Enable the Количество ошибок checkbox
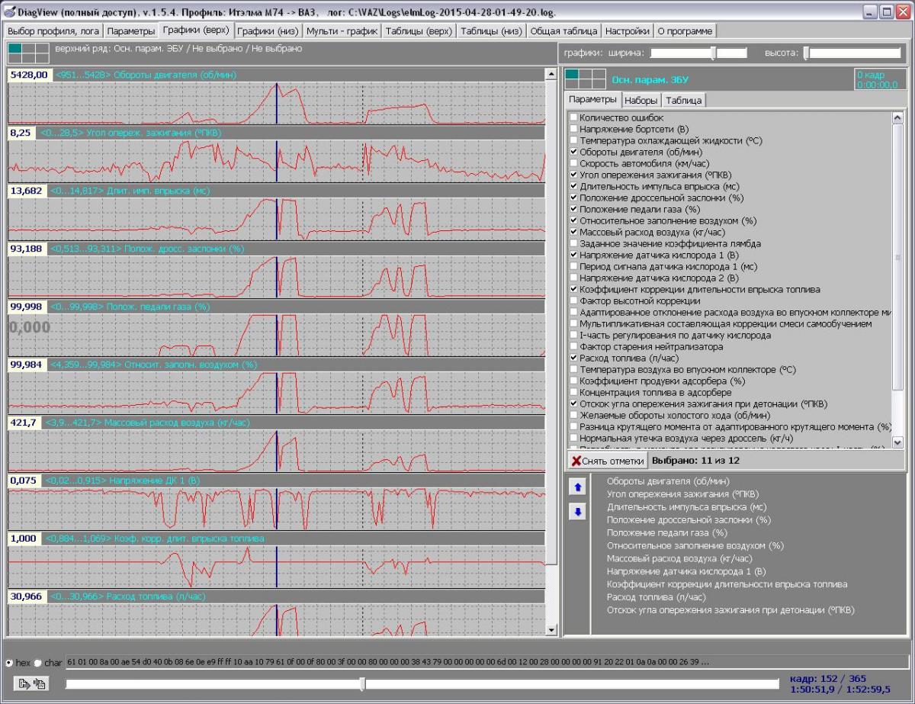This screenshot has width=915, height=704. tap(573, 118)
